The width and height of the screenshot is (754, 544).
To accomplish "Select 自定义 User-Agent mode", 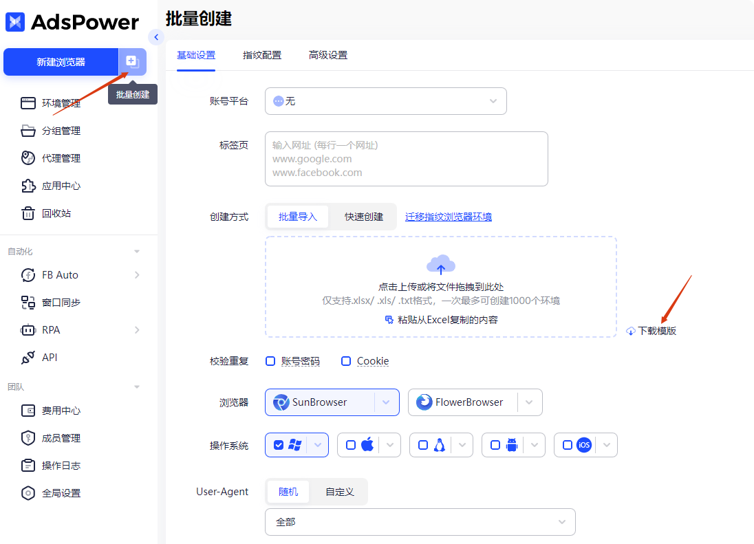I will [x=339, y=492].
